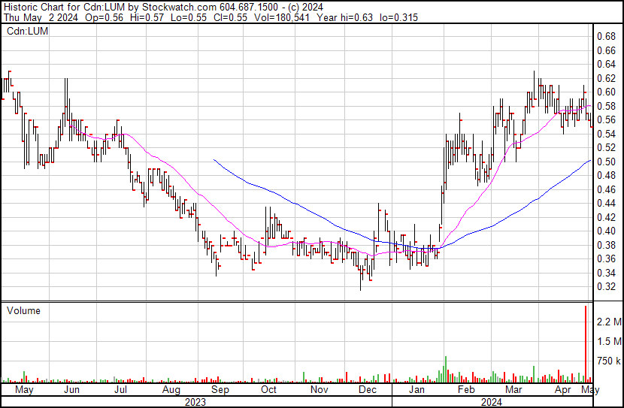Click the '2024' year label on time axis
Image resolution: width=624 pixels, height=408 pixels.
(492, 402)
